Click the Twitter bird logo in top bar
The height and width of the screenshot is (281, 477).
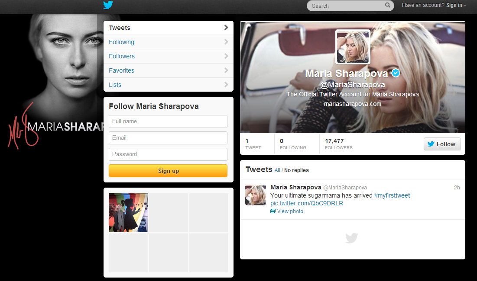108,5
